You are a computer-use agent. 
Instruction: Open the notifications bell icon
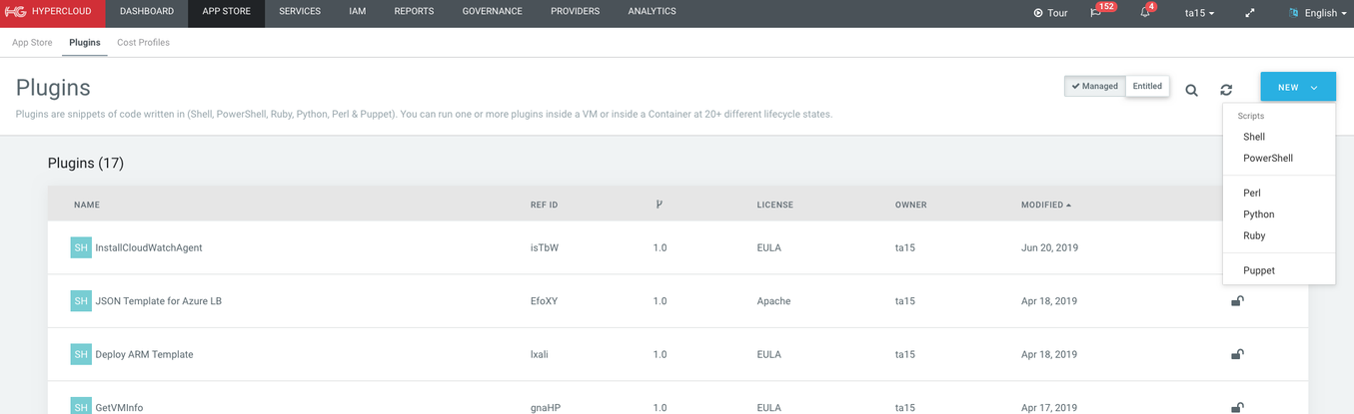coord(1145,13)
